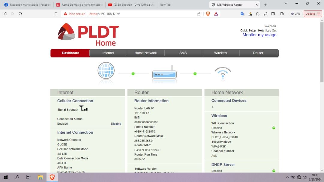The image size is (324, 182).
Task: Click the IMEI value 001068000000006
Action: [146, 122]
